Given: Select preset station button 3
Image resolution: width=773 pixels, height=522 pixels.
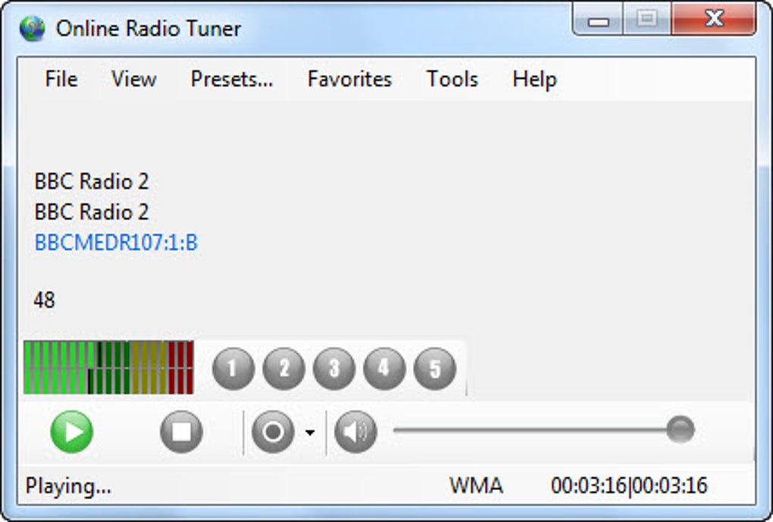Looking at the screenshot, I should 334,369.
